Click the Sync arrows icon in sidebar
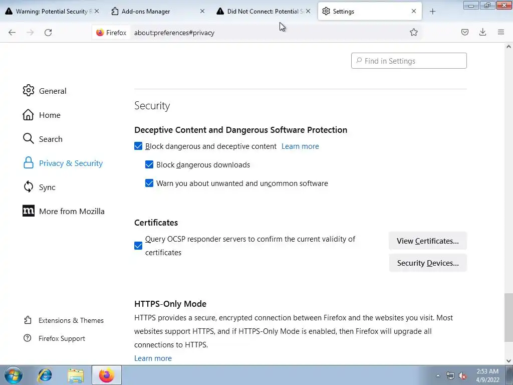 click(x=29, y=187)
